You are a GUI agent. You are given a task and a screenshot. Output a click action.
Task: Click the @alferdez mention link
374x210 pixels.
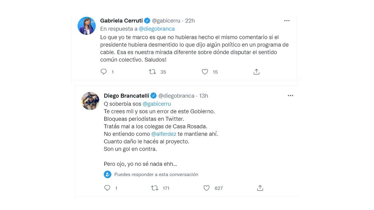click(164, 134)
